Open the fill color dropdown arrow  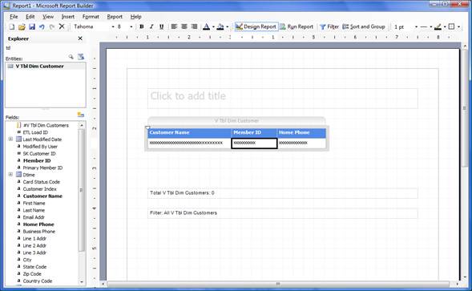[x=228, y=26]
